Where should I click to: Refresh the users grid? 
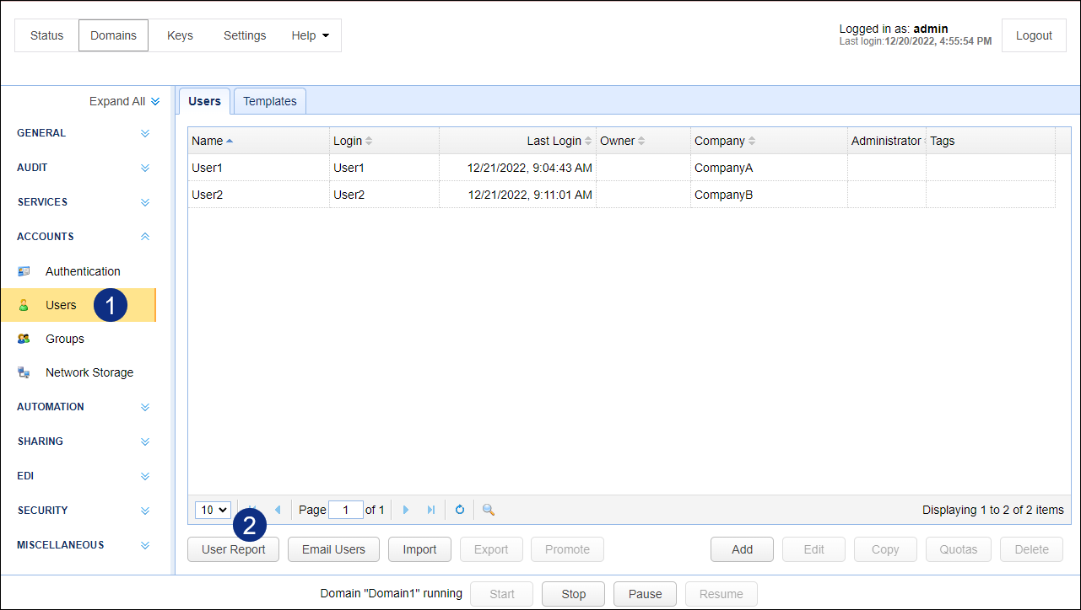pos(460,510)
